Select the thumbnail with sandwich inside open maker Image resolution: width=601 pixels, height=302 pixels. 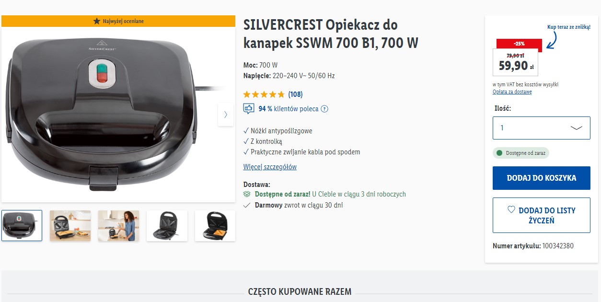(x=215, y=225)
